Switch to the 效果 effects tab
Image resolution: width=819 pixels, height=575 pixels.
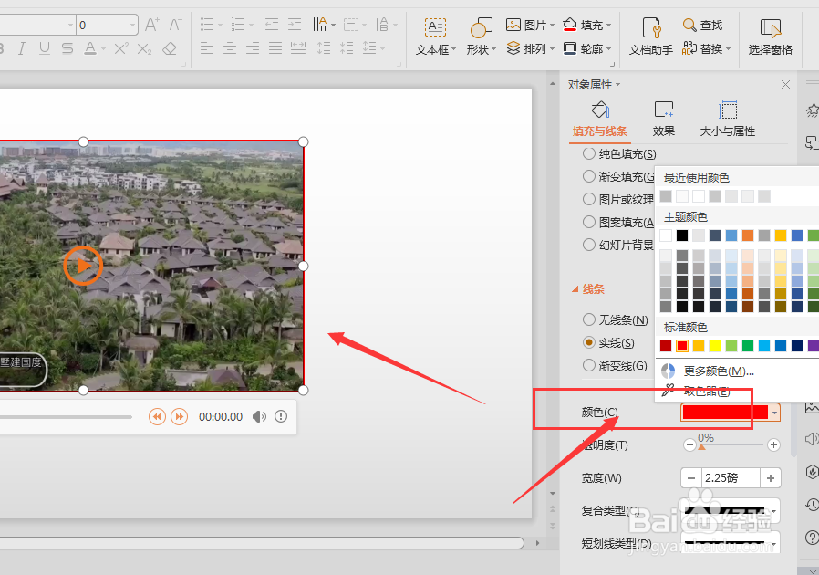663,120
